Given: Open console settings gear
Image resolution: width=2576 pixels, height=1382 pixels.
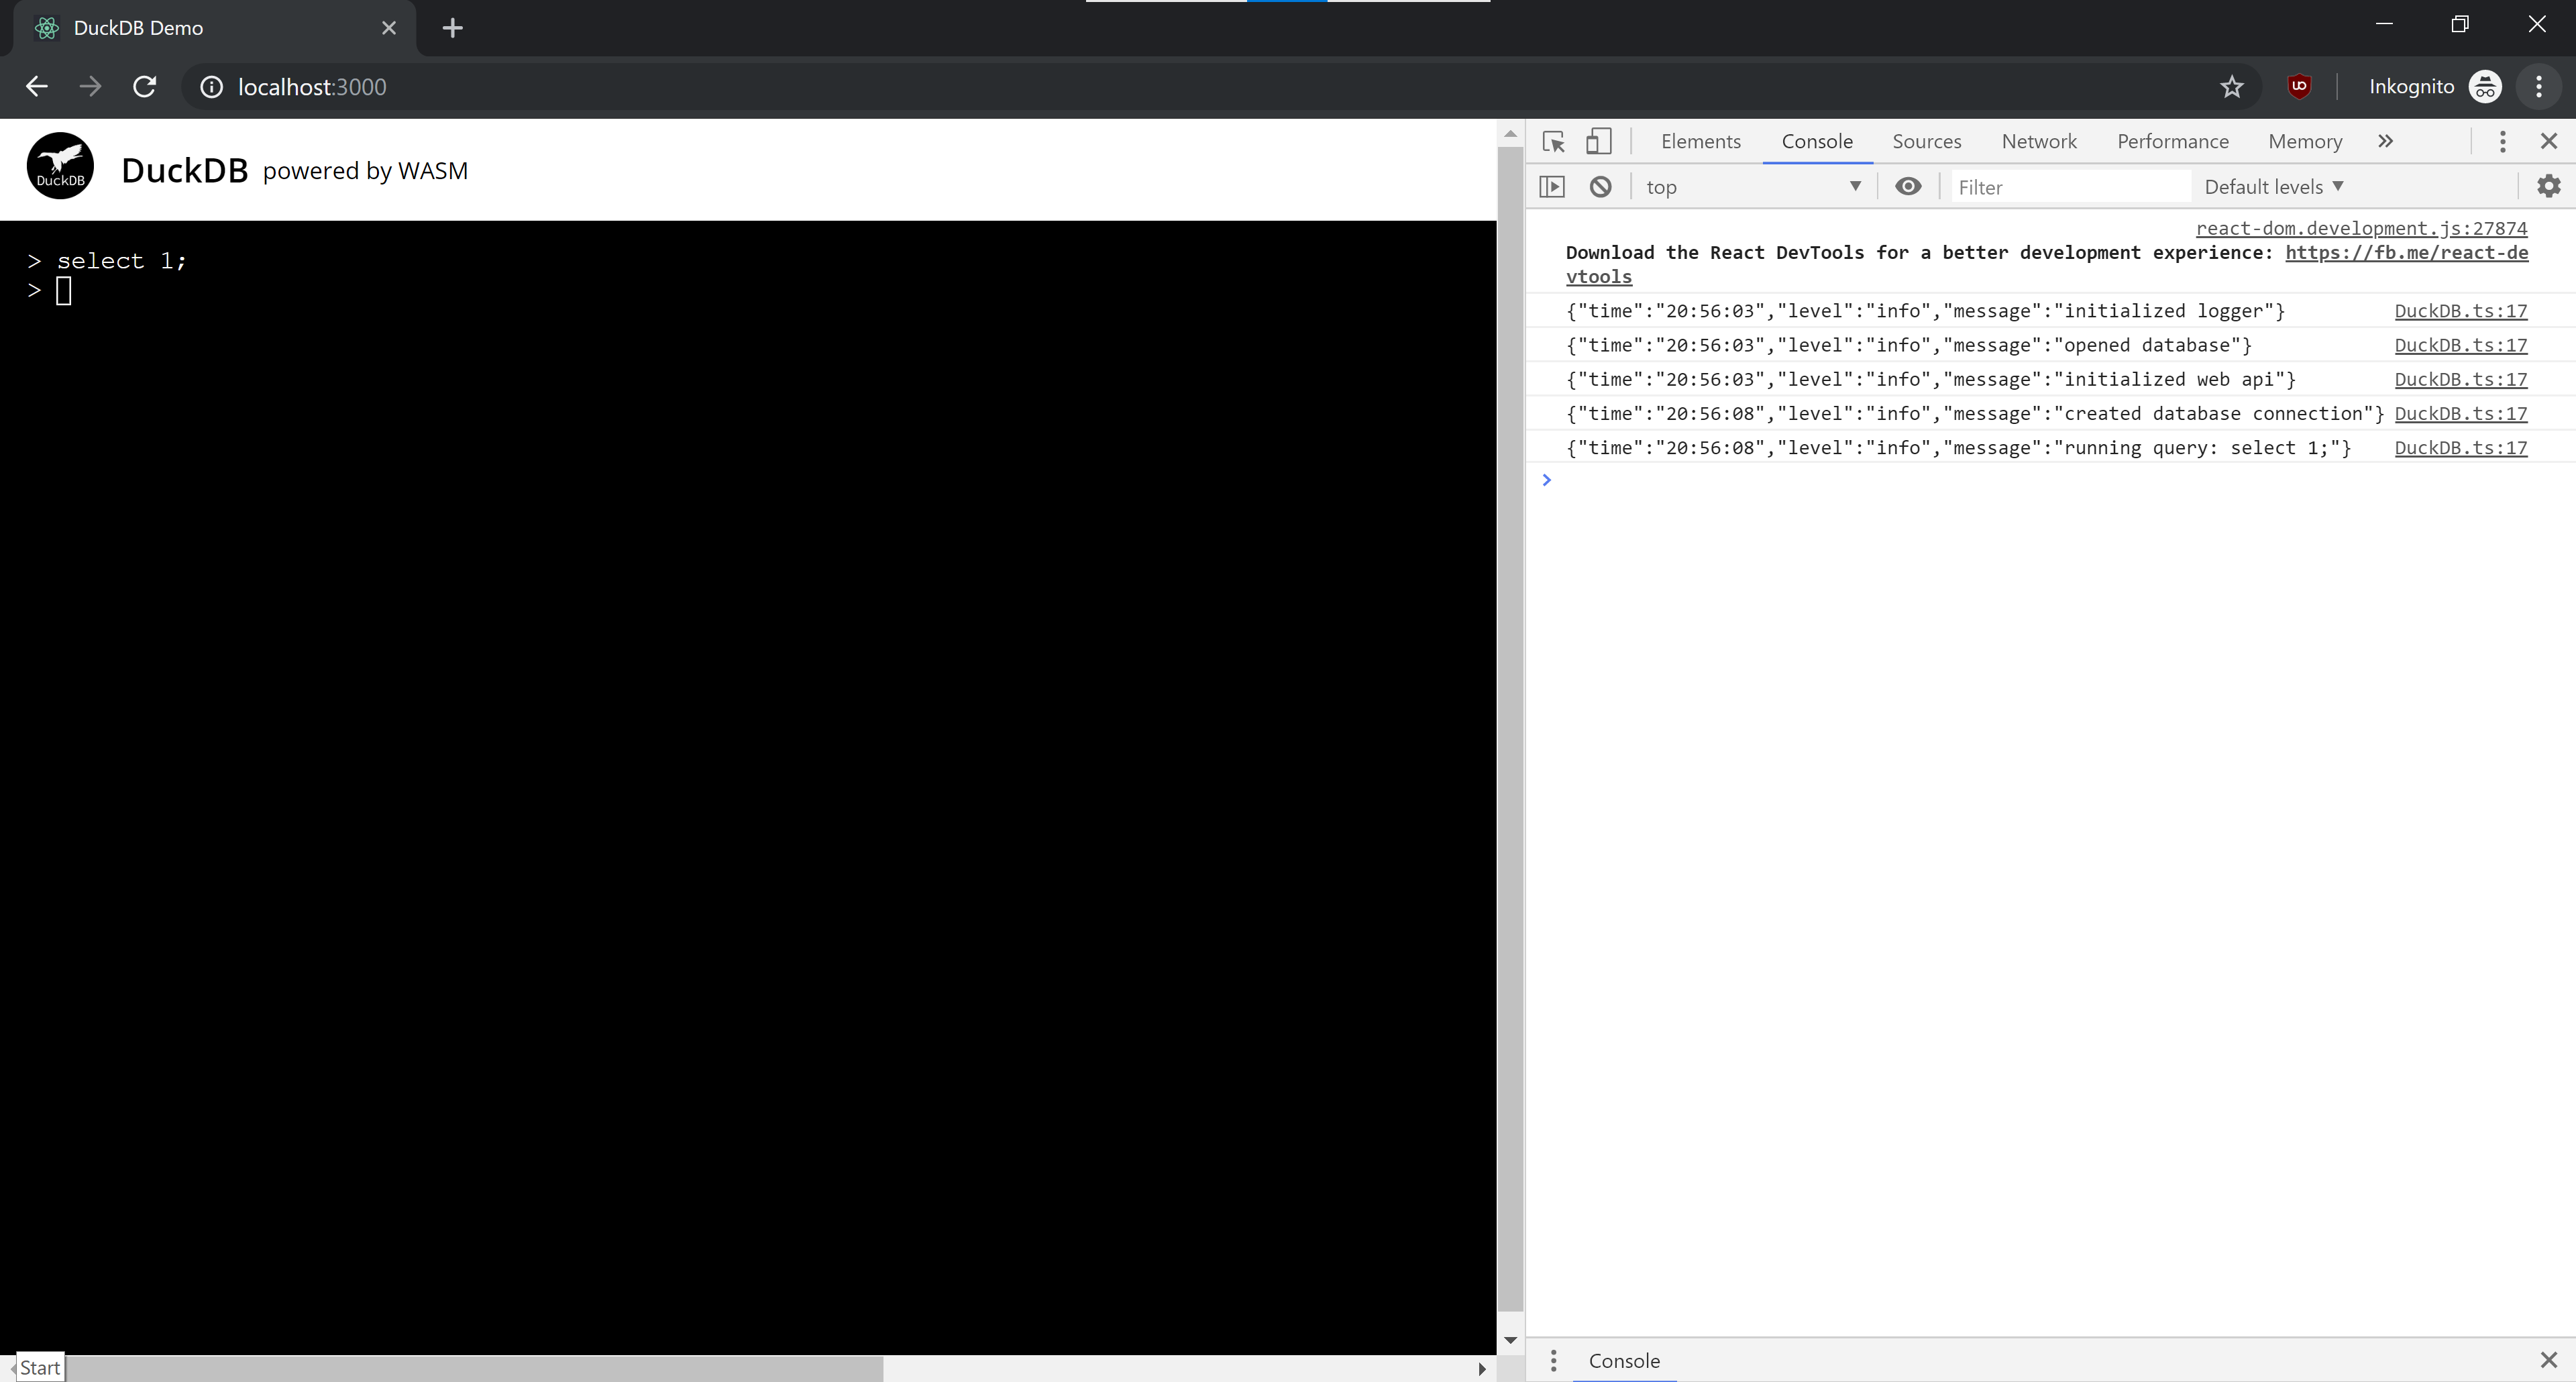Looking at the screenshot, I should point(2548,187).
